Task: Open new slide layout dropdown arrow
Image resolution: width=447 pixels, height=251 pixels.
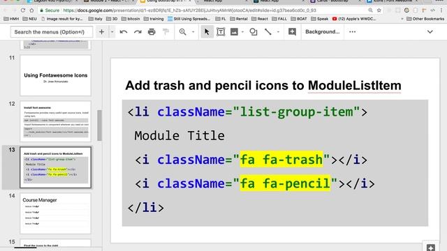Action: pyautogui.click(x=112, y=32)
